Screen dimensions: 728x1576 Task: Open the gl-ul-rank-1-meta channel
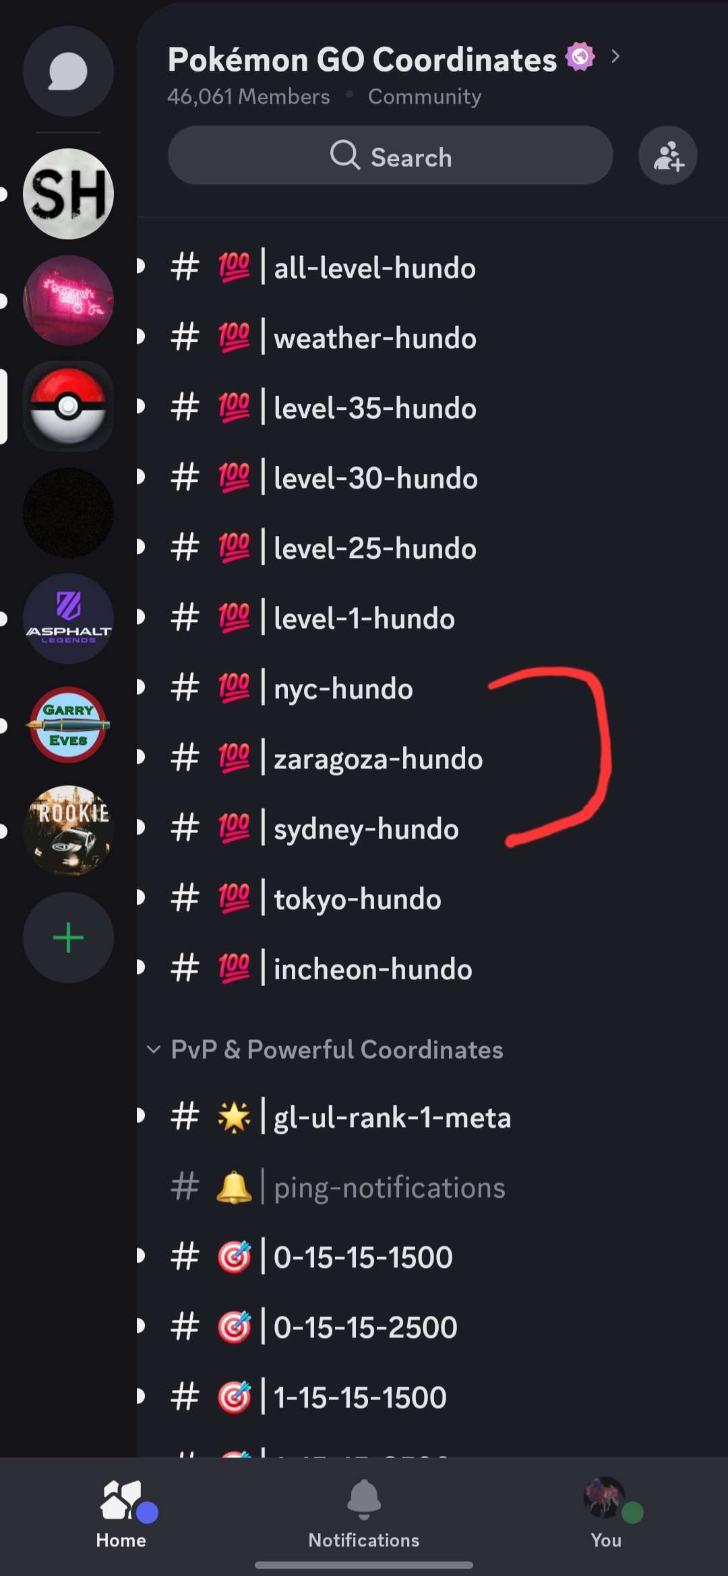tap(431, 1118)
